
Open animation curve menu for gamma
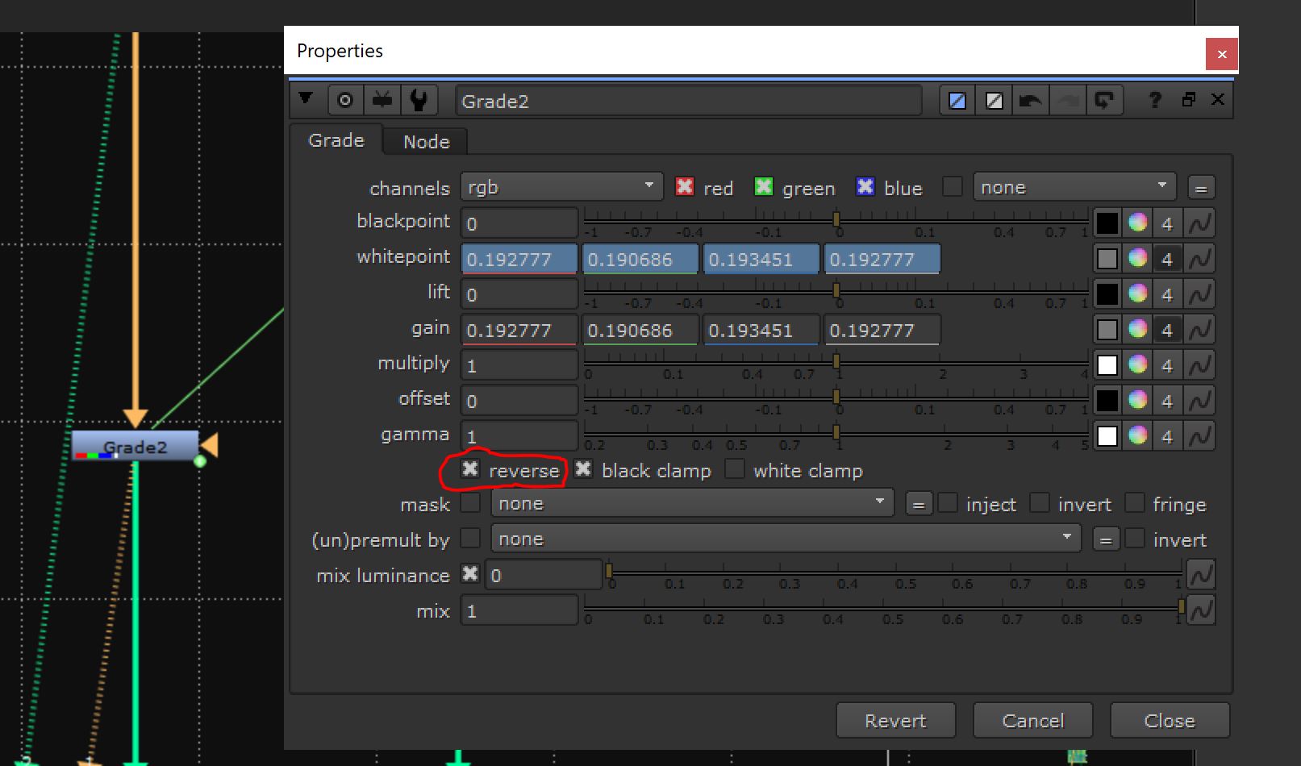pyautogui.click(x=1200, y=436)
